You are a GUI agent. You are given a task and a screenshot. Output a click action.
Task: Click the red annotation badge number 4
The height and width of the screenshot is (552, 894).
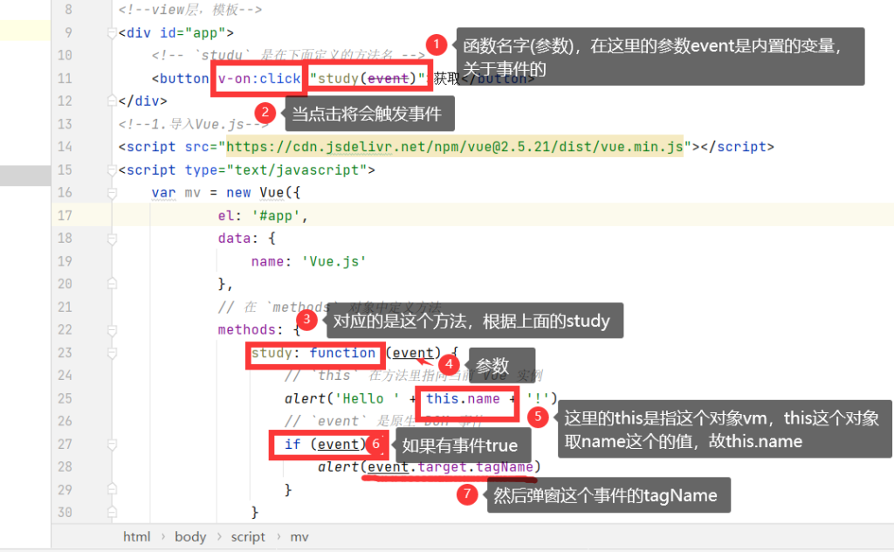[x=448, y=363]
